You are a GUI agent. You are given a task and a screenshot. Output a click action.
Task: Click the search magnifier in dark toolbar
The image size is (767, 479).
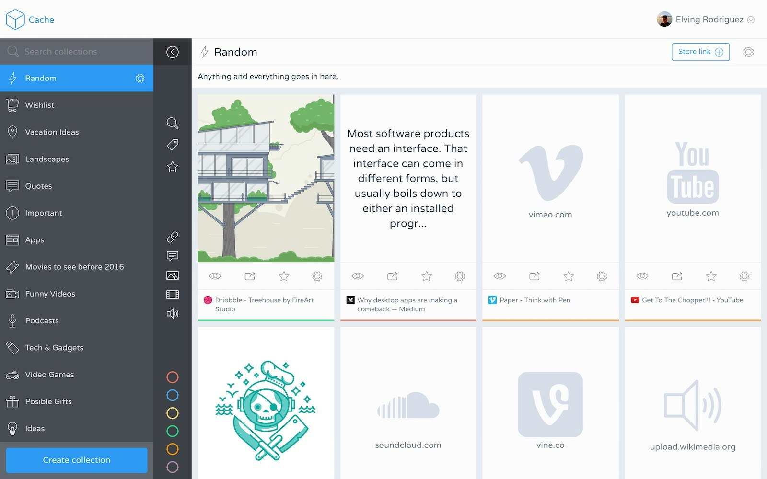coord(173,123)
